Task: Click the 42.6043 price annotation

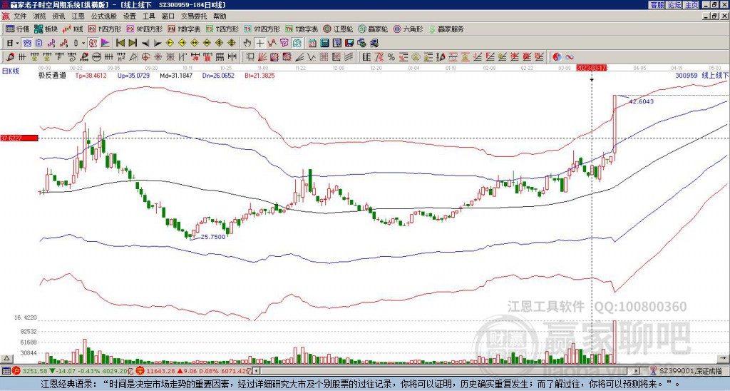Action: pyautogui.click(x=642, y=101)
